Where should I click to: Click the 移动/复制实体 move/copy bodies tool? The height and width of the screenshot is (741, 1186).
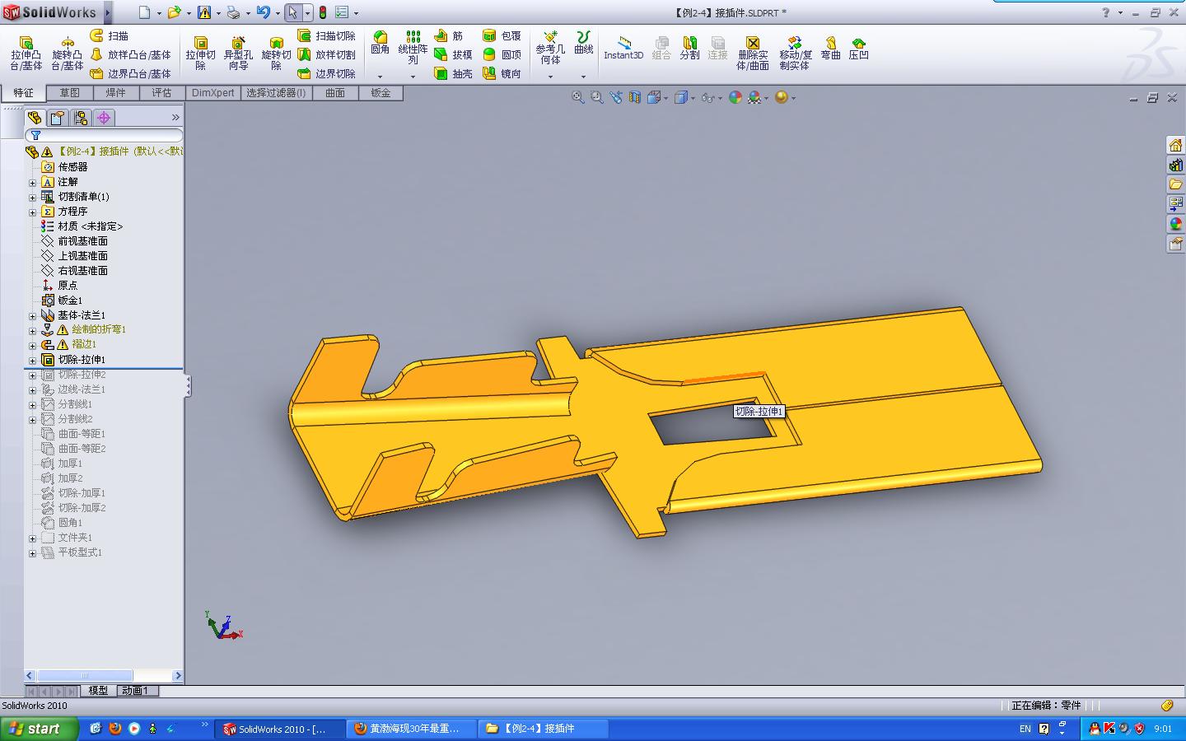click(x=796, y=53)
